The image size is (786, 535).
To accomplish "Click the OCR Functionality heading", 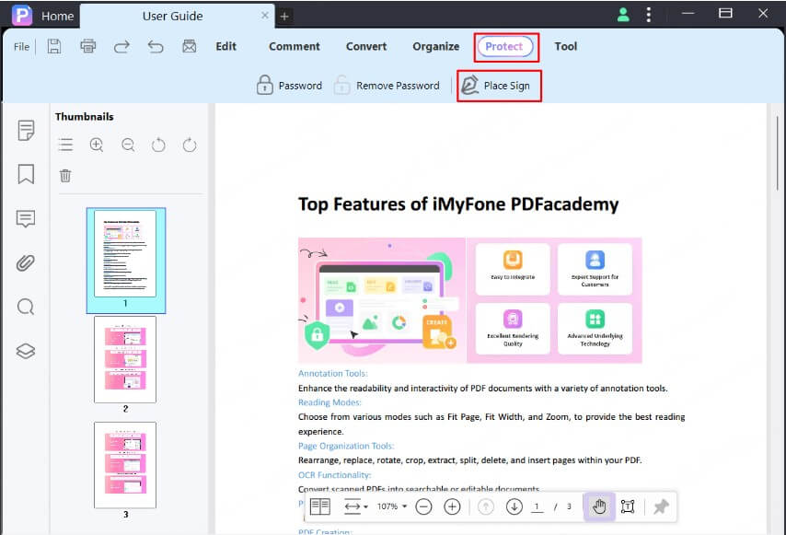I will (334, 475).
